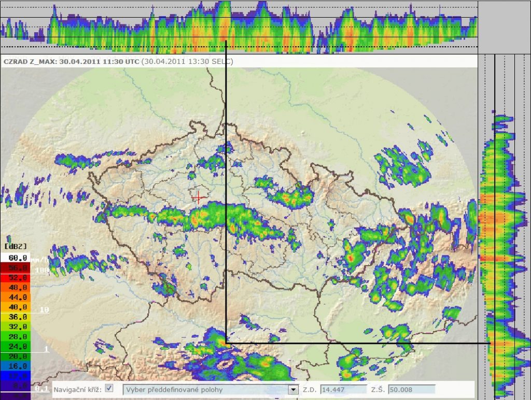Pick the 44.0 dBZ orange legend swatch
531x400 pixels.
pyautogui.click(x=15, y=297)
